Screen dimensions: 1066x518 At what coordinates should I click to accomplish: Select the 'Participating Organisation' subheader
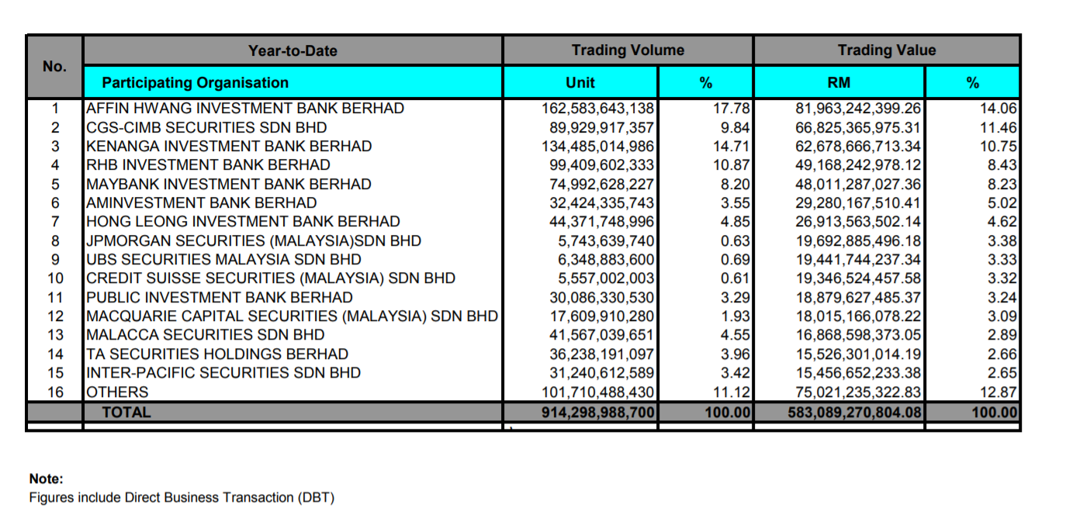tap(292, 82)
